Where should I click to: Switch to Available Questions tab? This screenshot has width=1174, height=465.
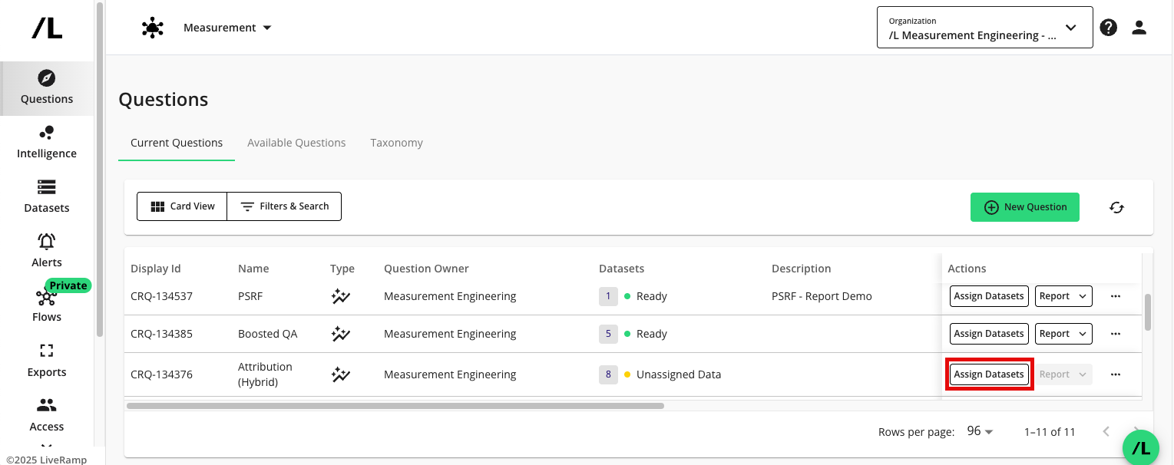pos(296,143)
